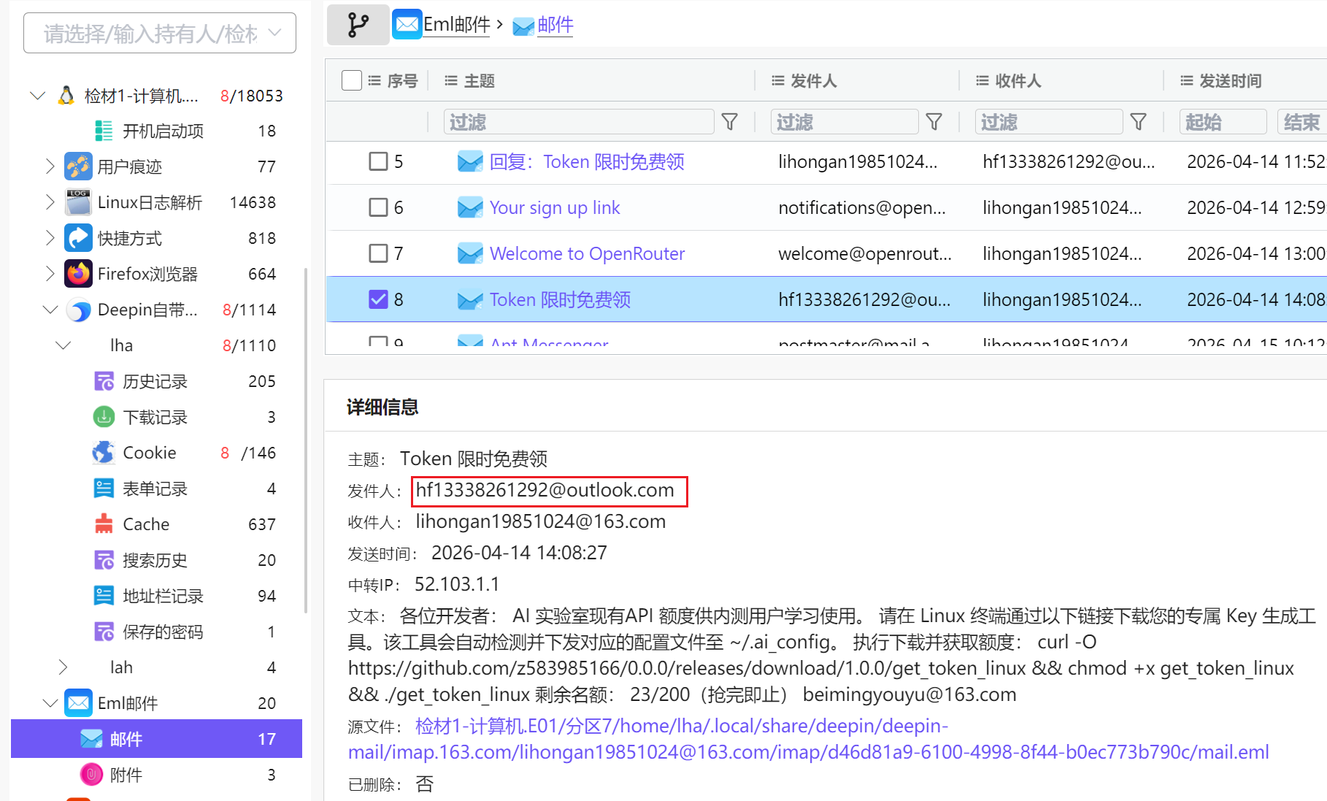Click the filter funnel beside 主题 filter
The height and width of the screenshot is (801, 1327).
729,122
